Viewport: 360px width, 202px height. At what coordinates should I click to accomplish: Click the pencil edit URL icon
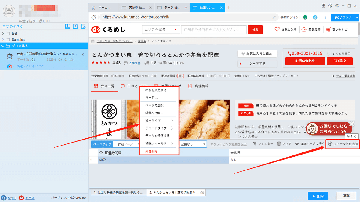(274, 17)
